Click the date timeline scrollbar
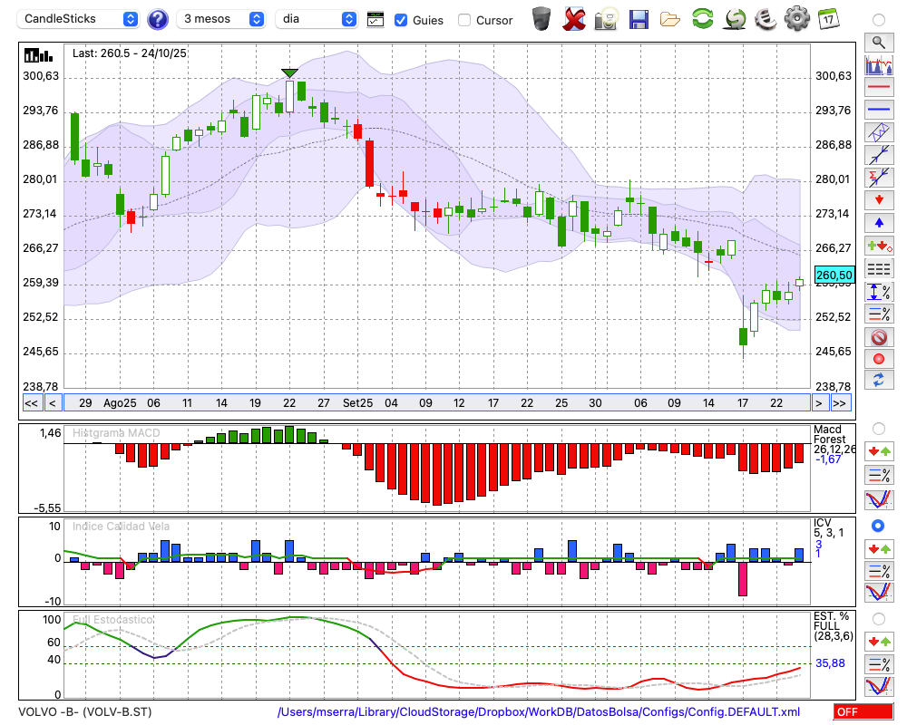Viewport: 907px width, 725px height. (x=435, y=403)
